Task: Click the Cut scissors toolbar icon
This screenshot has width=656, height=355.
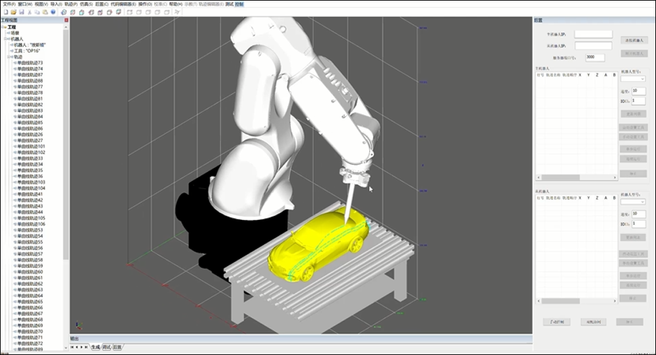Action: [30, 12]
